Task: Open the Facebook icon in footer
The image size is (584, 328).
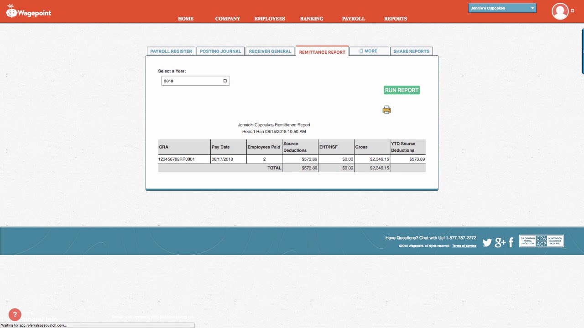Action: [511, 242]
